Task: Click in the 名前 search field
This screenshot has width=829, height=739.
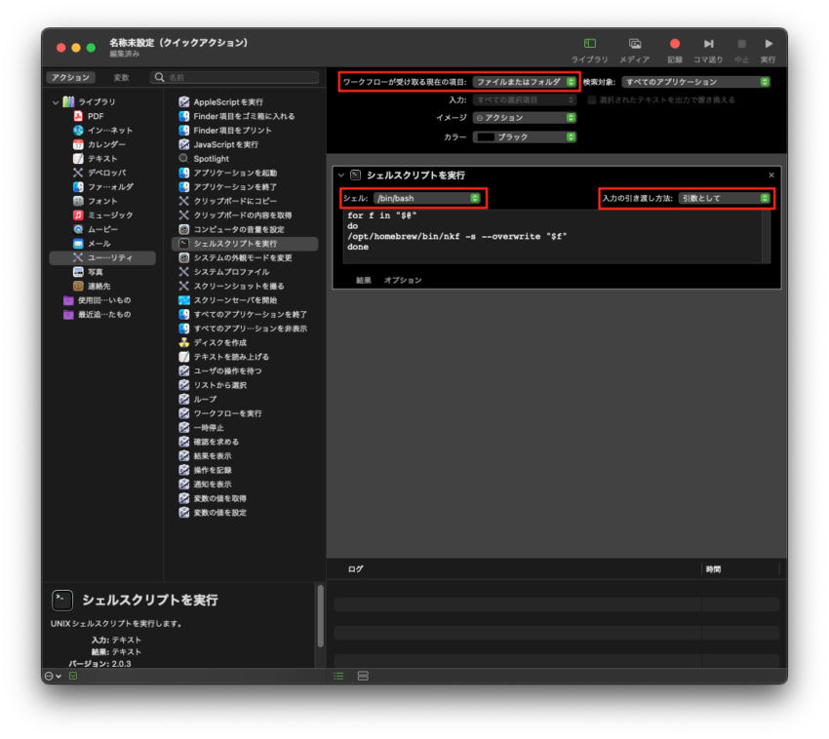Action: click(241, 77)
